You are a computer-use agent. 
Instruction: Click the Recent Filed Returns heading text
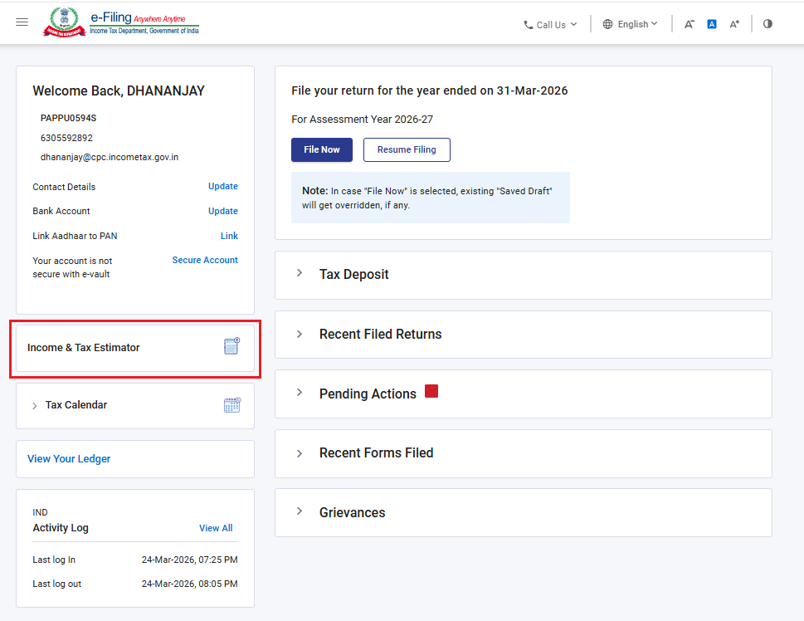click(x=381, y=334)
